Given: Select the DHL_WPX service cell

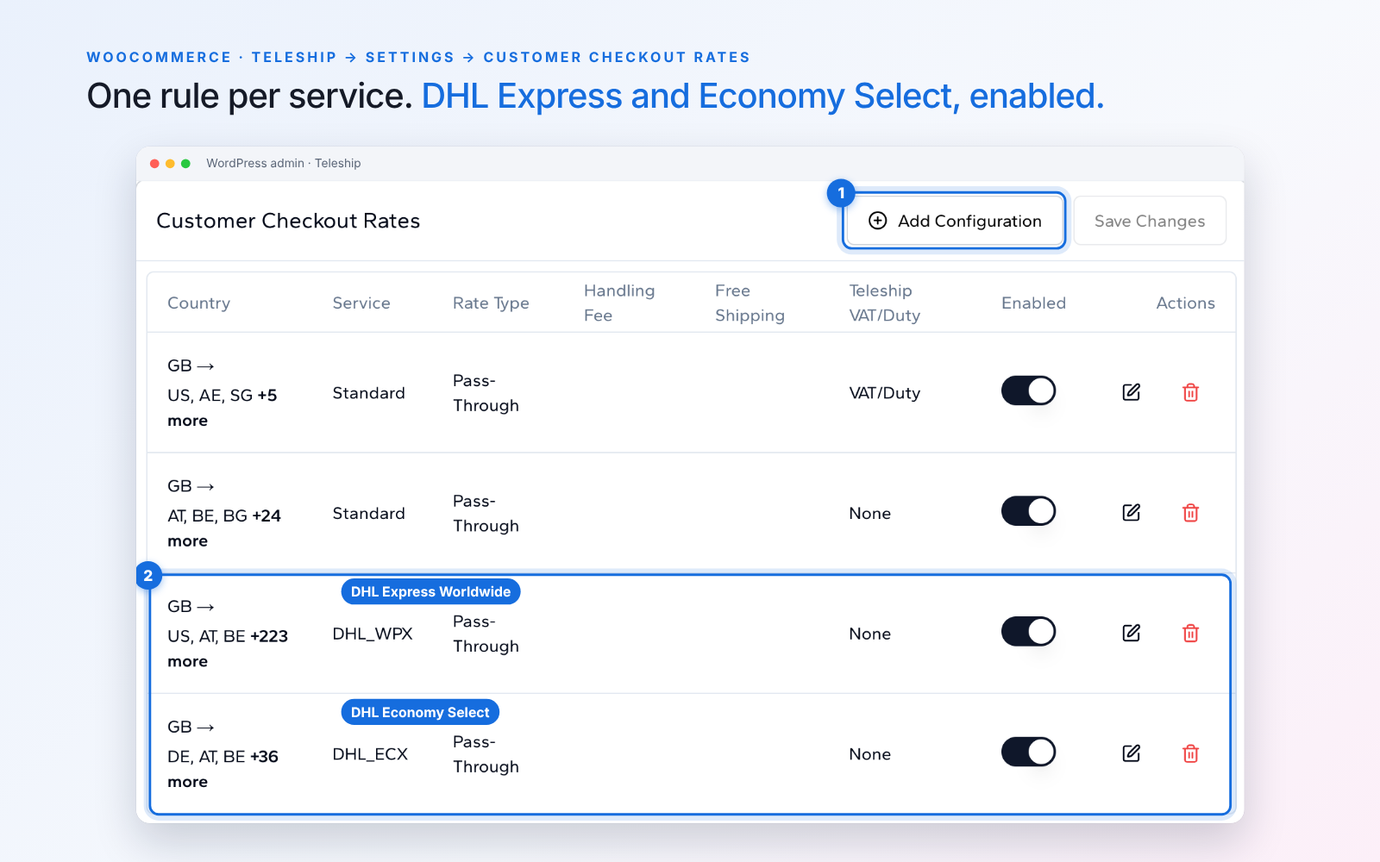Looking at the screenshot, I should click(373, 634).
